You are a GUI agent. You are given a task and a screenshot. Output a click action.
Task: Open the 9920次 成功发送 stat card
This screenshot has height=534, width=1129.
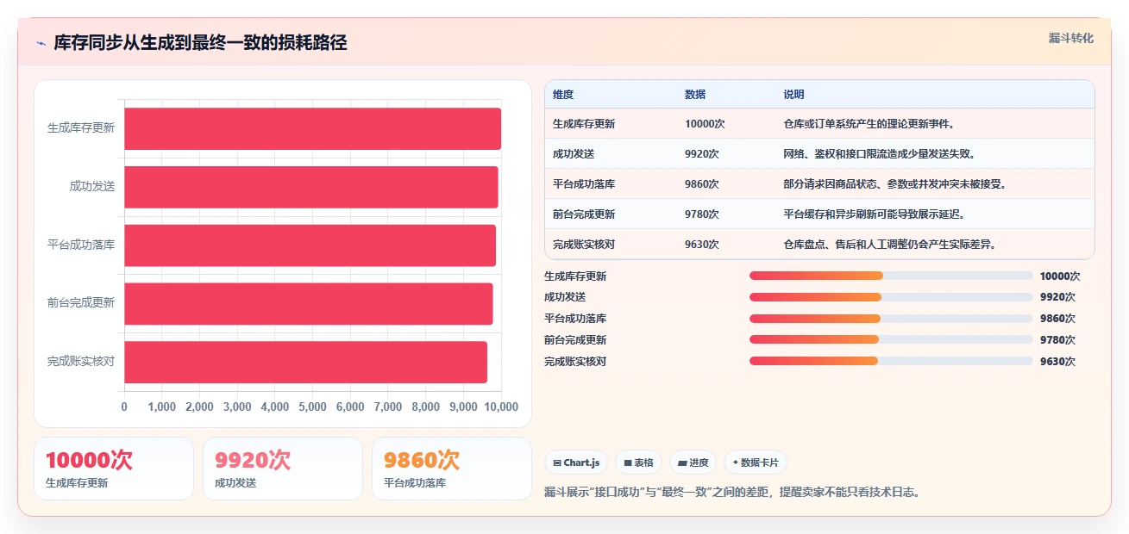283,469
